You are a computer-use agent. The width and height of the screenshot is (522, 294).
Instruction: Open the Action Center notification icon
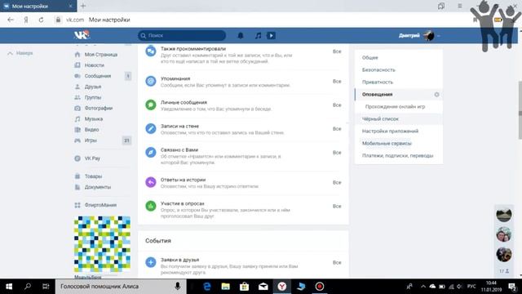pyautogui.click(x=512, y=287)
